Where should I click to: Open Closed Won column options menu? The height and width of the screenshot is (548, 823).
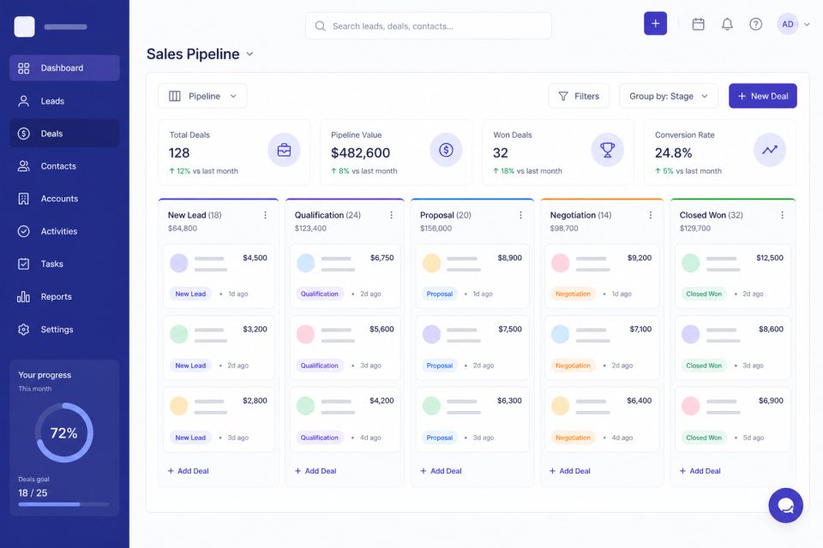pos(782,215)
